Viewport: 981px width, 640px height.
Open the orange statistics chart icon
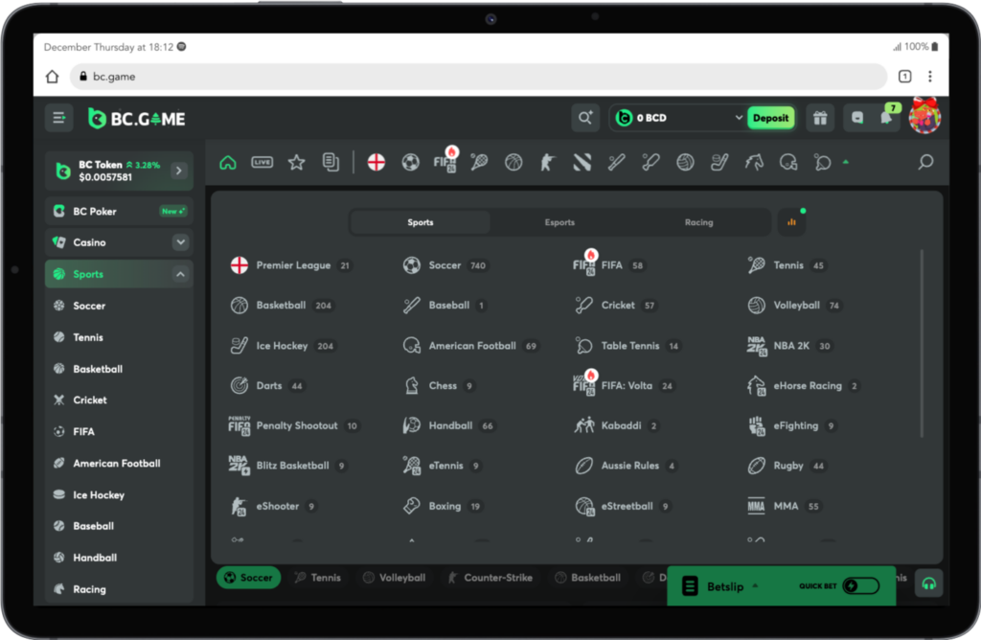point(791,222)
